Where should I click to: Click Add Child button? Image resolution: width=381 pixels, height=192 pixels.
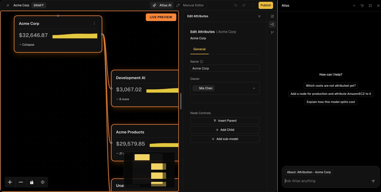point(225,130)
